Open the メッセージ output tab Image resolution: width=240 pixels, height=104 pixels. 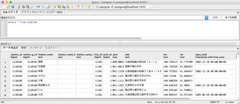pyautogui.click(x=36, y=48)
